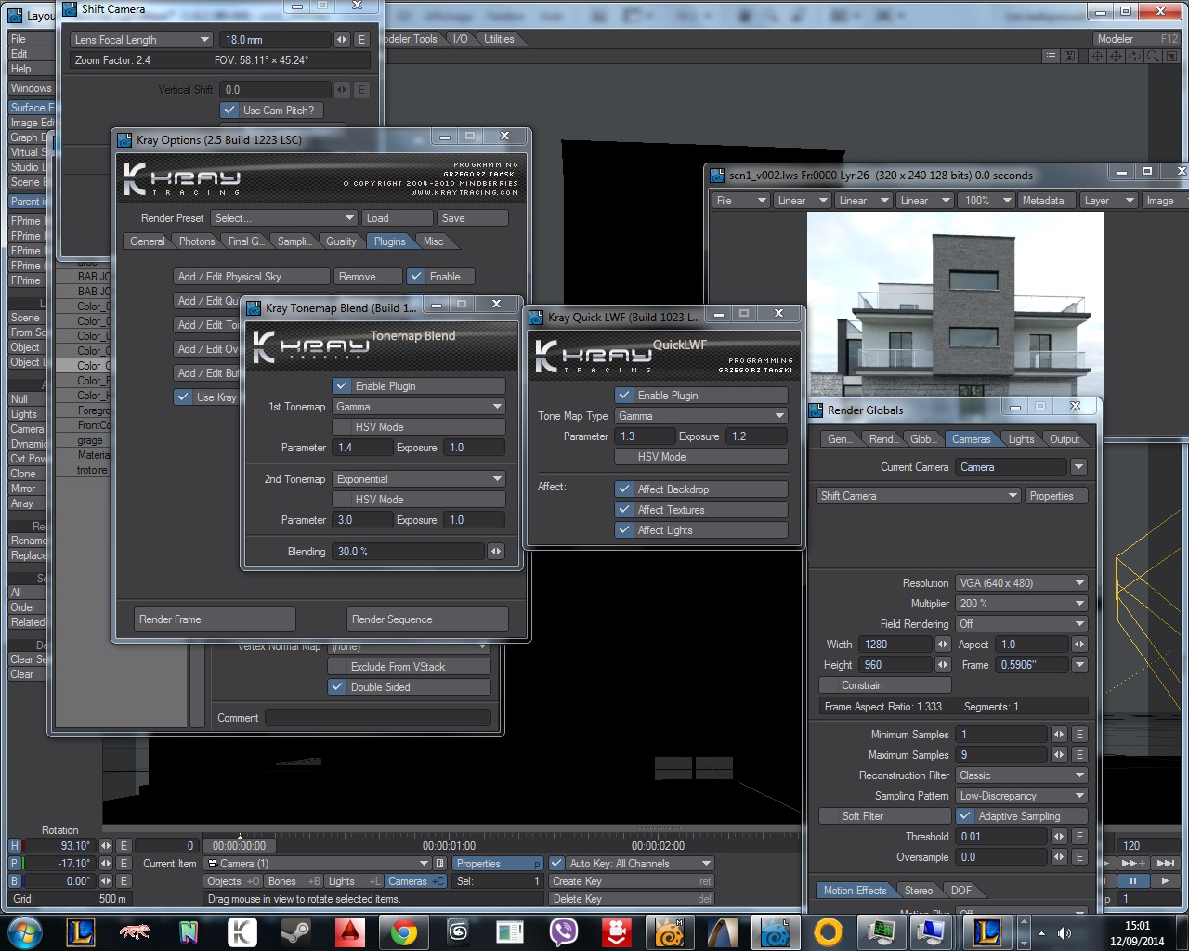Toggle the Affect Backdrop checkbox
The height and width of the screenshot is (951, 1189).
tap(623, 489)
